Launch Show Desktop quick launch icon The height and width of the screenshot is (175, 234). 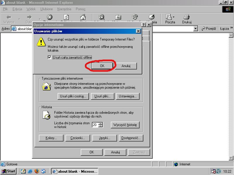[23, 171]
